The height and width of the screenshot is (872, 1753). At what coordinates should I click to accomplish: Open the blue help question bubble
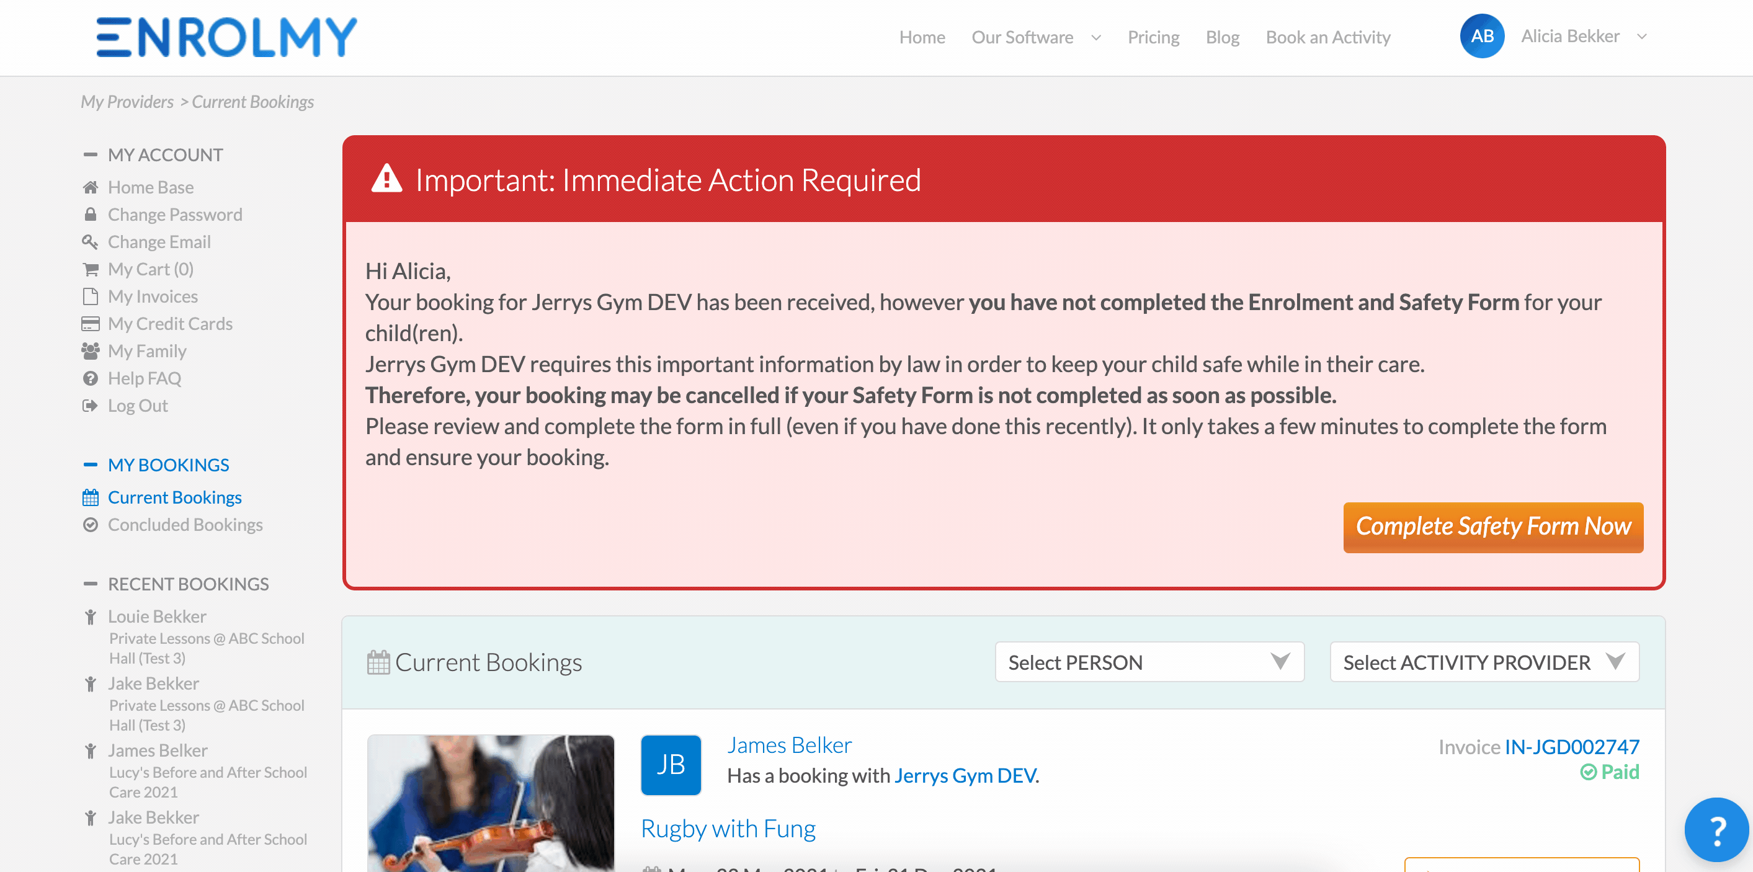coord(1716,829)
